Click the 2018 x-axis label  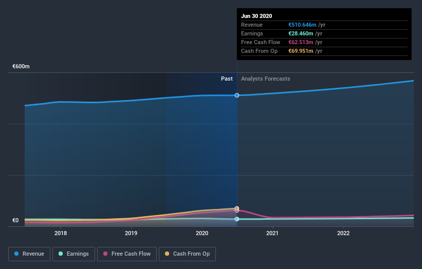point(61,233)
